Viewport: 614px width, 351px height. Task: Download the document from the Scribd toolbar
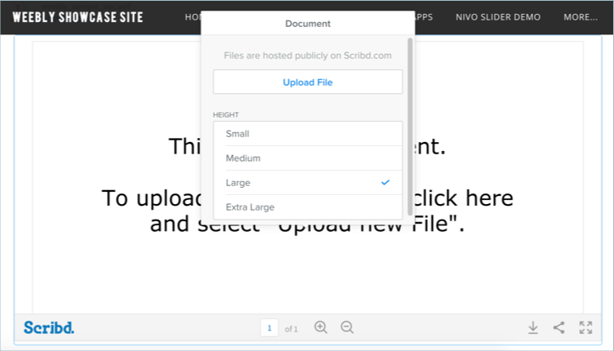click(x=532, y=327)
